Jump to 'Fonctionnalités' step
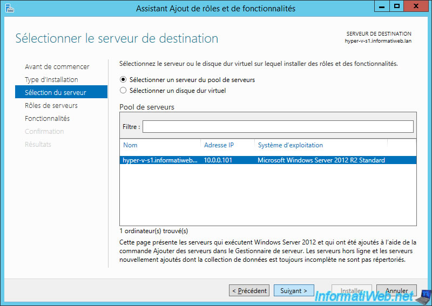The height and width of the screenshot is (306, 432). pyautogui.click(x=47, y=118)
